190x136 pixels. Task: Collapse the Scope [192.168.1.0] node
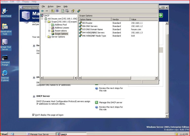click(46, 22)
